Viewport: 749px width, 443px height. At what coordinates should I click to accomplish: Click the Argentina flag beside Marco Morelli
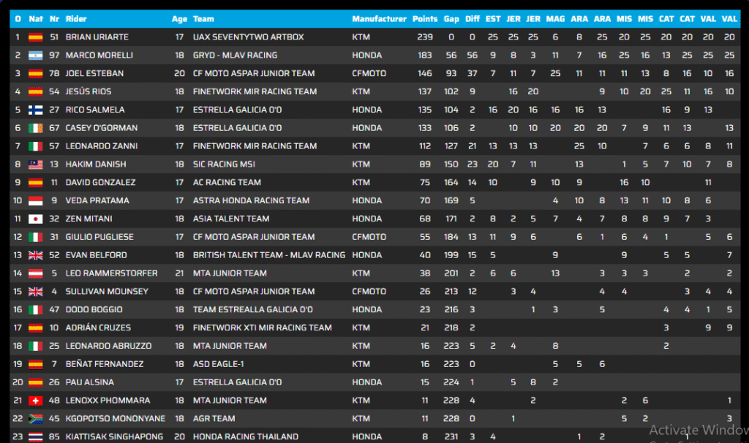tap(35, 55)
